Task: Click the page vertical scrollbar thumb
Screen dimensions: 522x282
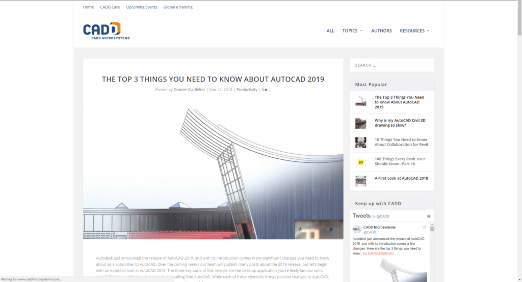Action: [519, 18]
